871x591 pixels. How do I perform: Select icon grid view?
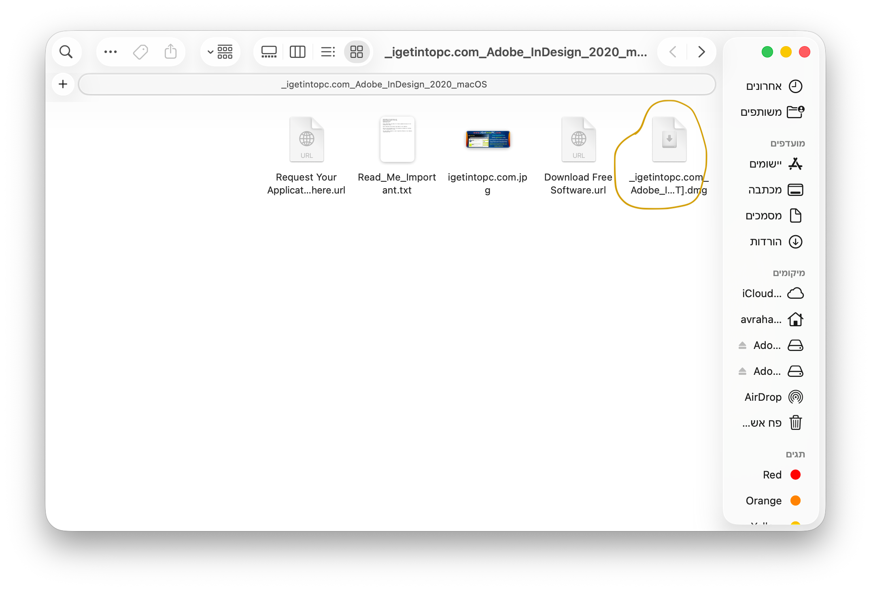click(357, 52)
